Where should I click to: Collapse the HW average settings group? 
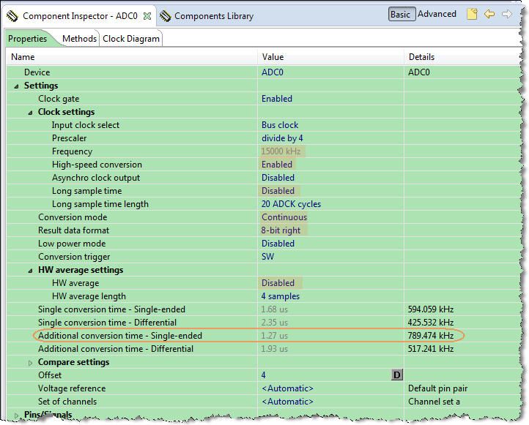(x=30, y=271)
